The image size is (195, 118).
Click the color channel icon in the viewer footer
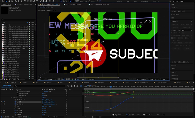(73, 79)
